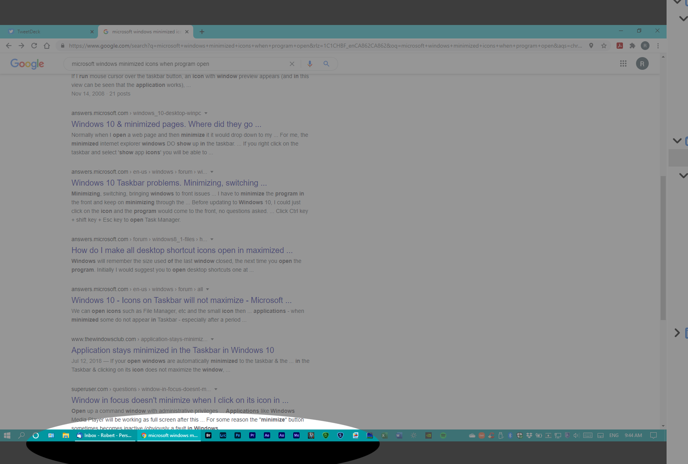Open dropdown for superuser.com result

(216, 389)
